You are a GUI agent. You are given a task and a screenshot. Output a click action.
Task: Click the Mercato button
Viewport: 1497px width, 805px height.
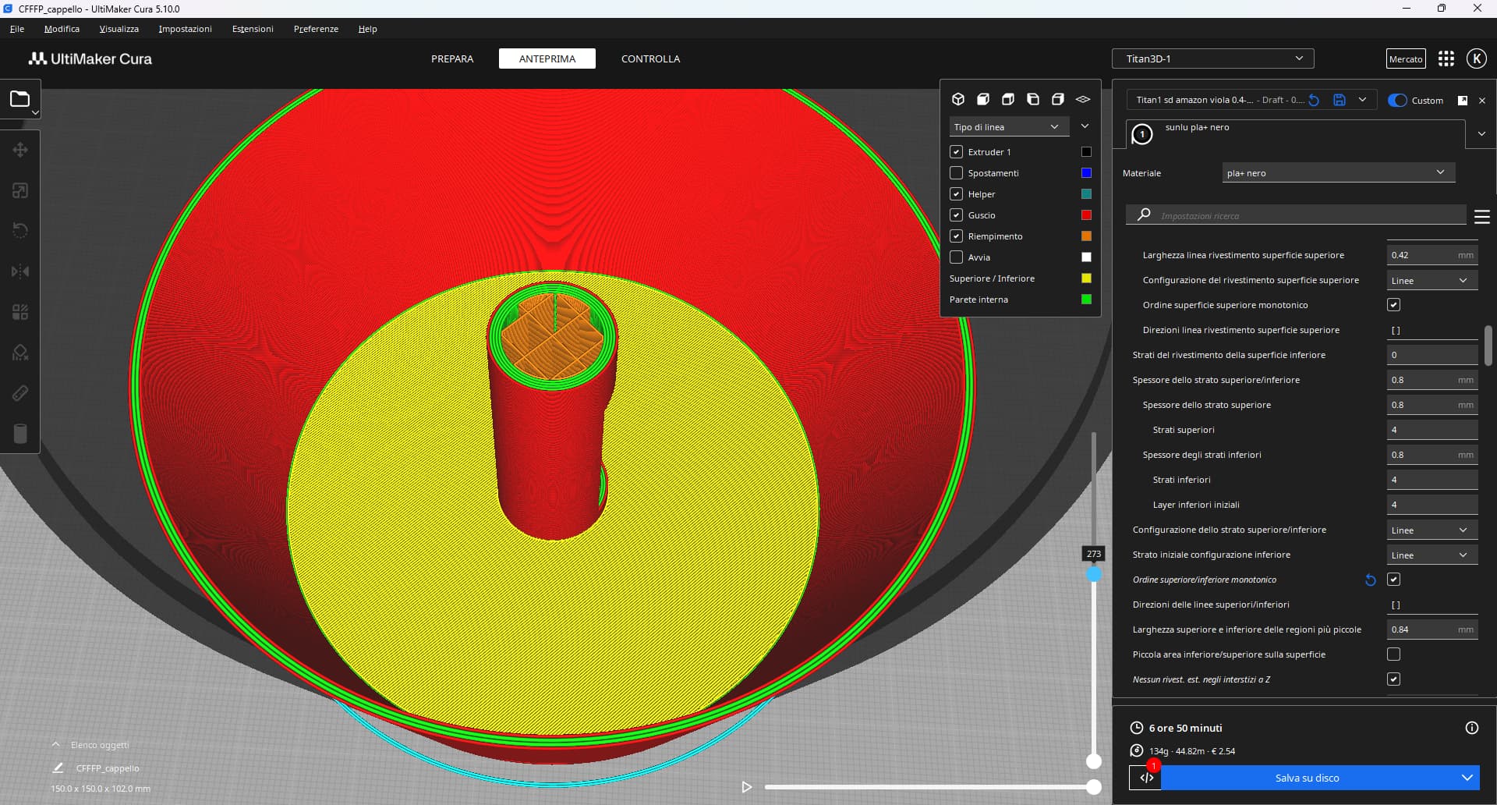click(1406, 59)
